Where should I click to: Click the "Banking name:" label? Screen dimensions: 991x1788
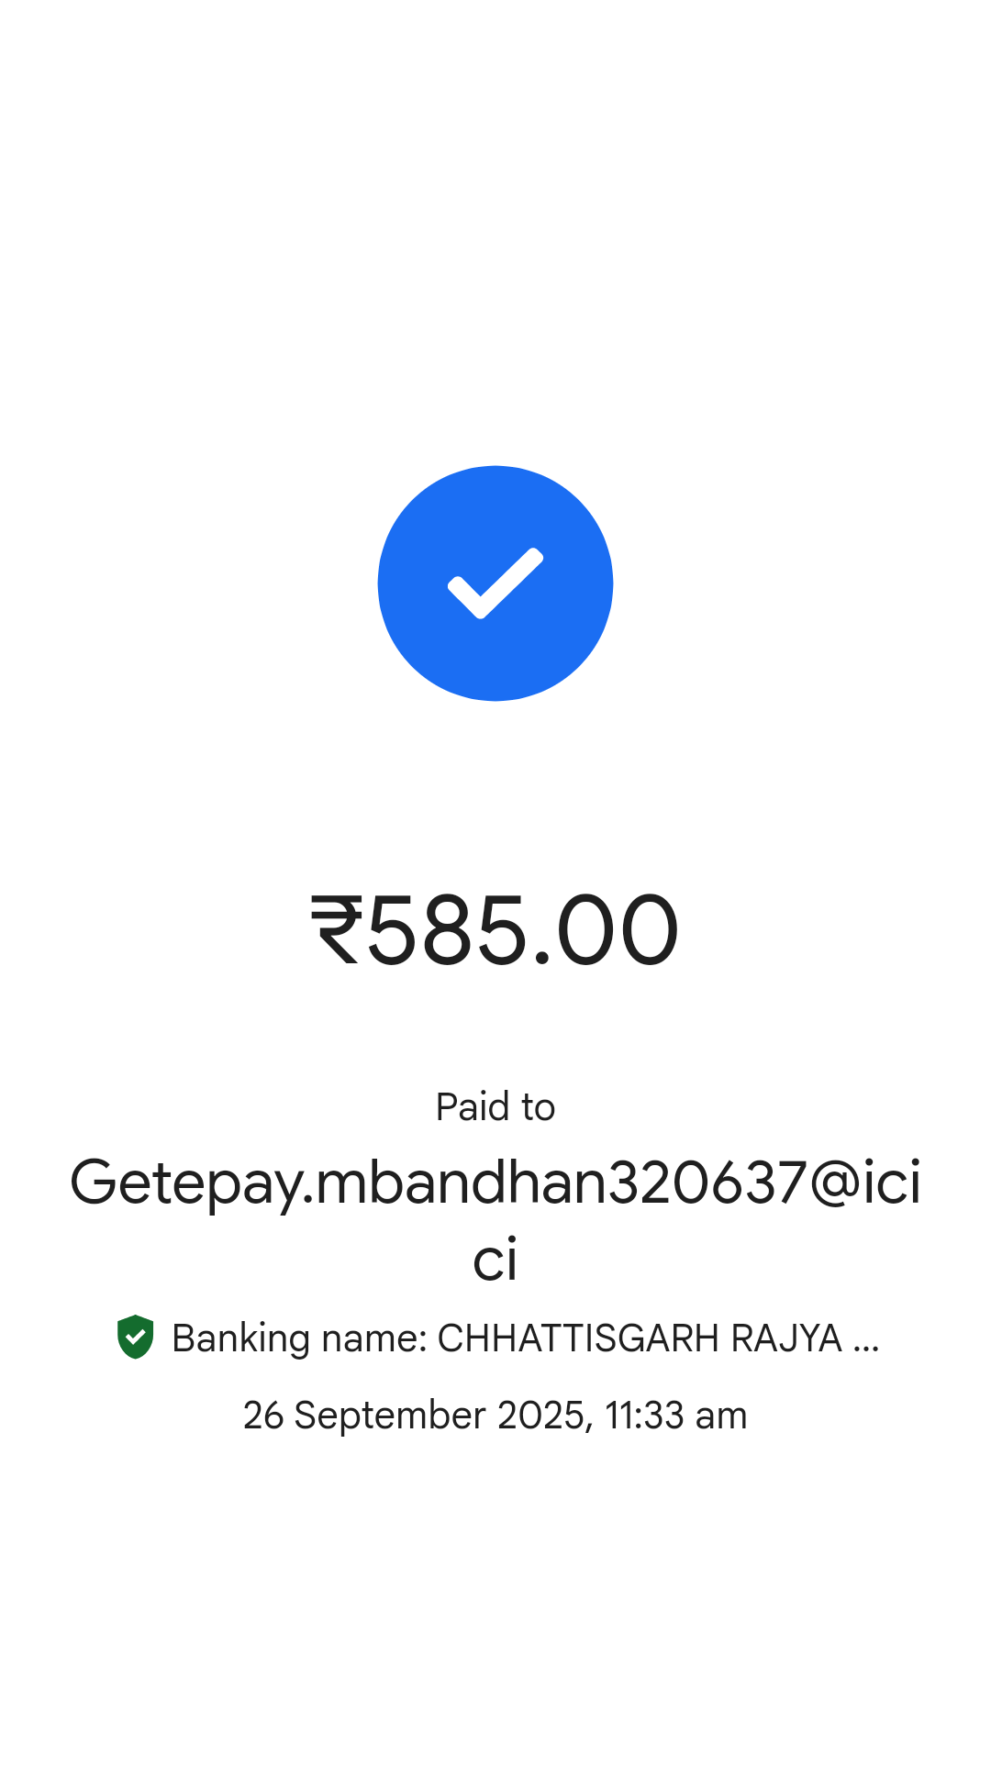pos(300,1338)
